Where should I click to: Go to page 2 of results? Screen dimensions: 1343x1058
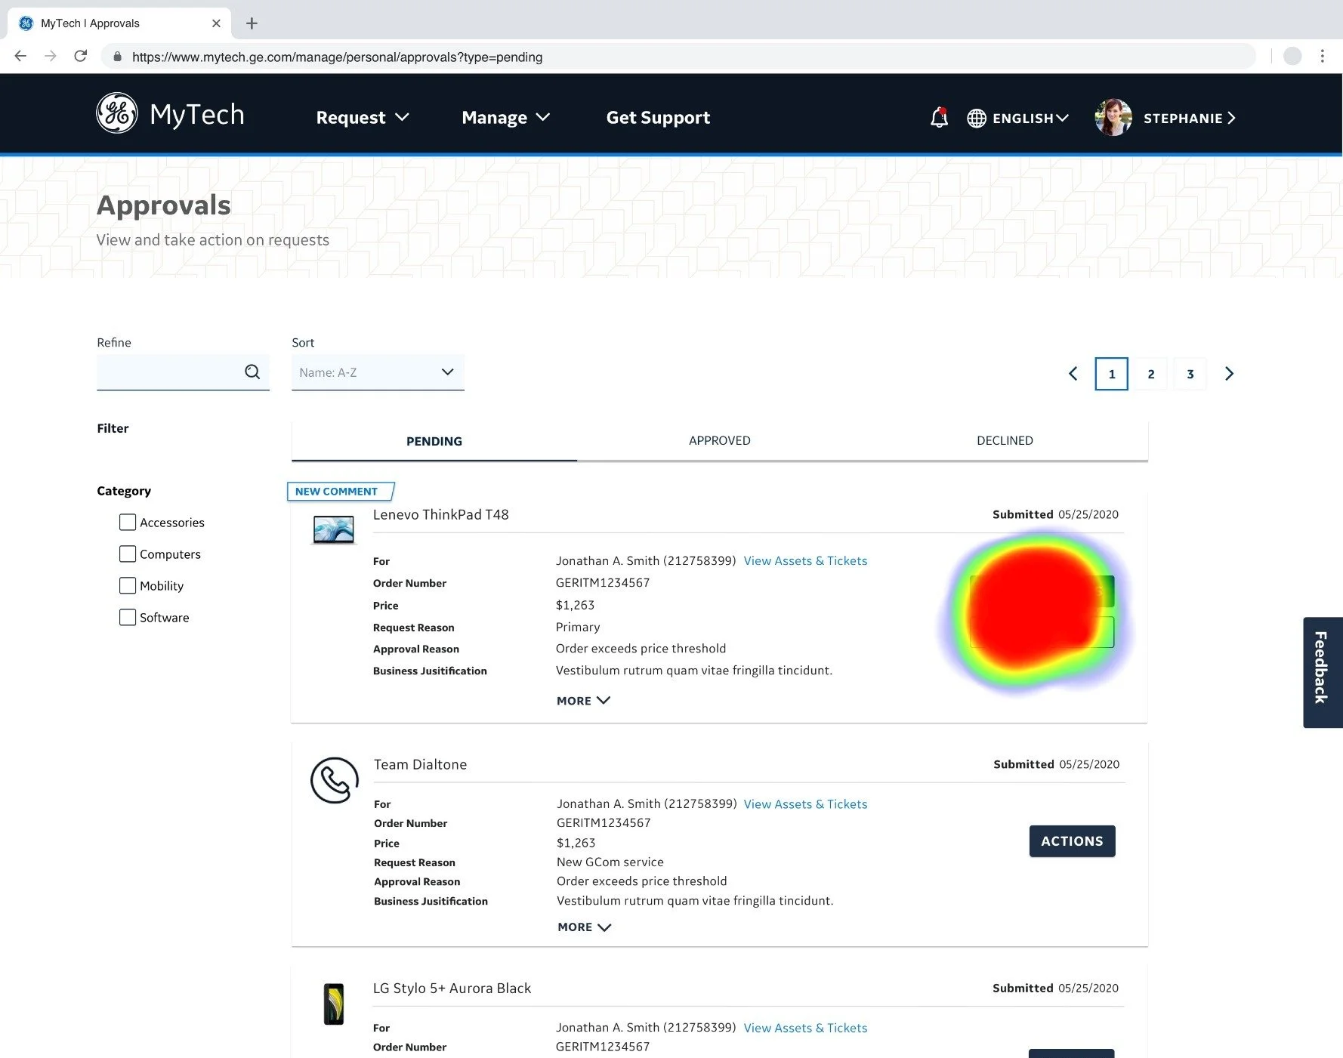point(1150,374)
